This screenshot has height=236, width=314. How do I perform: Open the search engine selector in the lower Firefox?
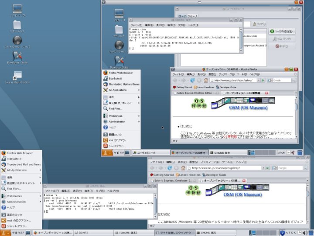[275, 168]
